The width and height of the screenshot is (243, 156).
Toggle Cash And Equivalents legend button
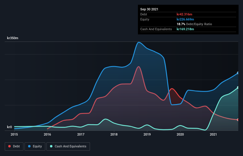tap(68, 147)
